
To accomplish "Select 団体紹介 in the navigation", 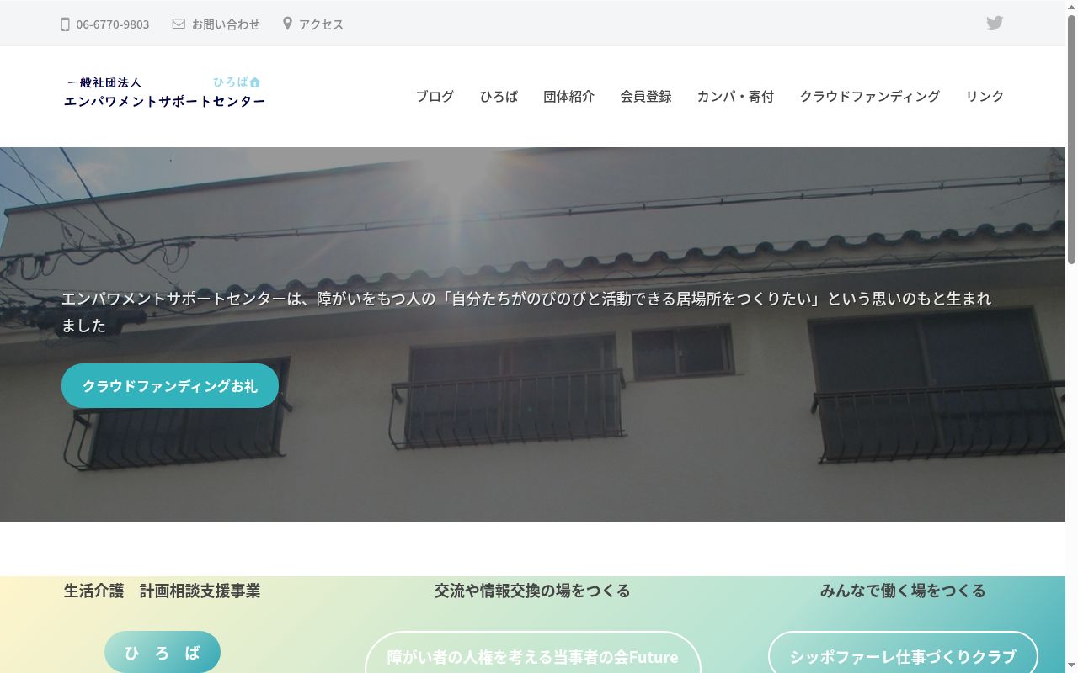I will tap(568, 97).
